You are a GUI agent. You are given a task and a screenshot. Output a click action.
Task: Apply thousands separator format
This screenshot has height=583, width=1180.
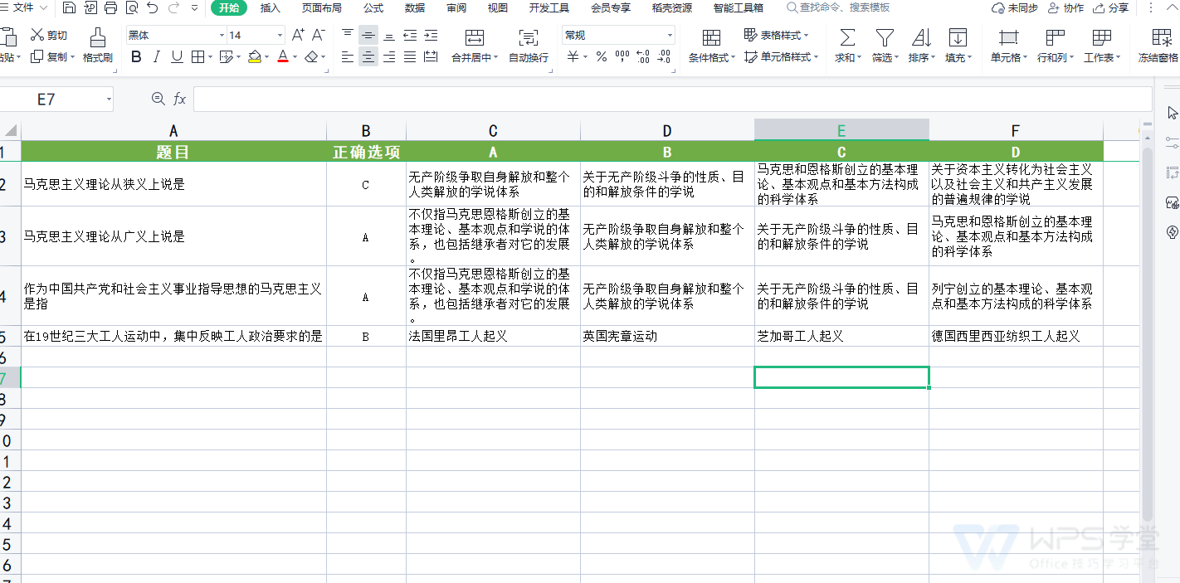622,56
